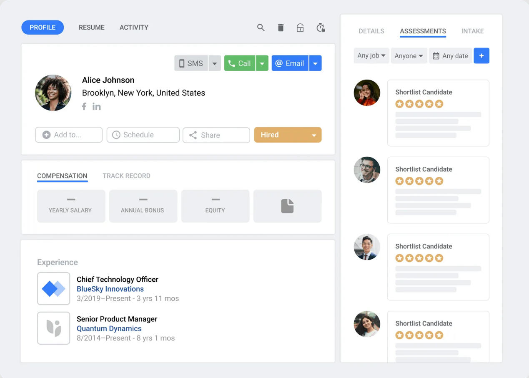Open the Quantum Dynamics company link
Image resolution: width=529 pixels, height=378 pixels.
pyautogui.click(x=109, y=329)
